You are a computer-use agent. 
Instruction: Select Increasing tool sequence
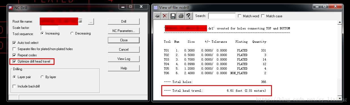click(42, 33)
